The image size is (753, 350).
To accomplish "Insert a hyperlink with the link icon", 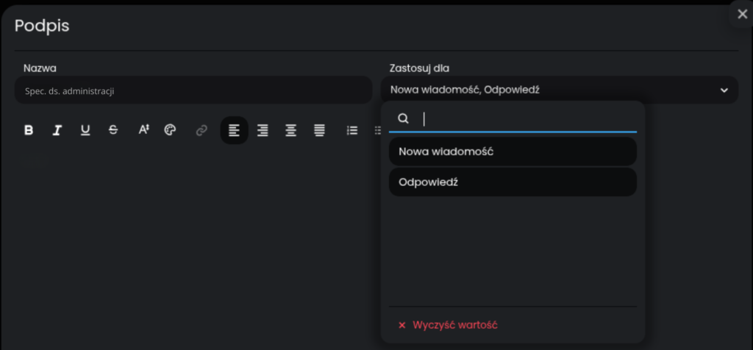I will point(201,131).
